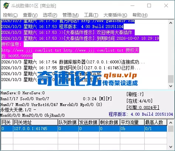Click the Hum0/7 Mon0/0 UsrRot16/247 line

click(x=51, y=105)
